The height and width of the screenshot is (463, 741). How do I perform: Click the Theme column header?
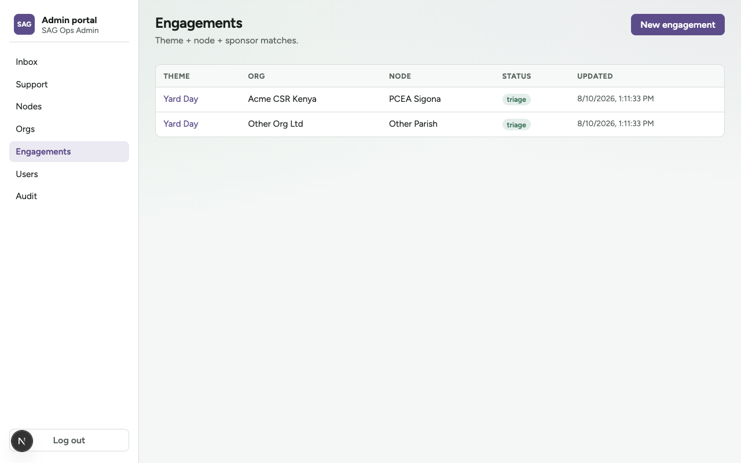[x=177, y=76]
